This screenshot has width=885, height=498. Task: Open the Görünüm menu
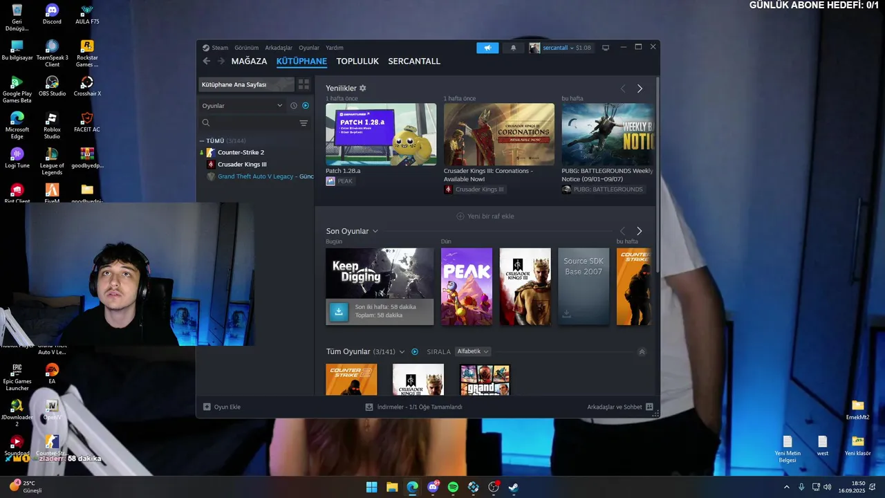tap(246, 48)
